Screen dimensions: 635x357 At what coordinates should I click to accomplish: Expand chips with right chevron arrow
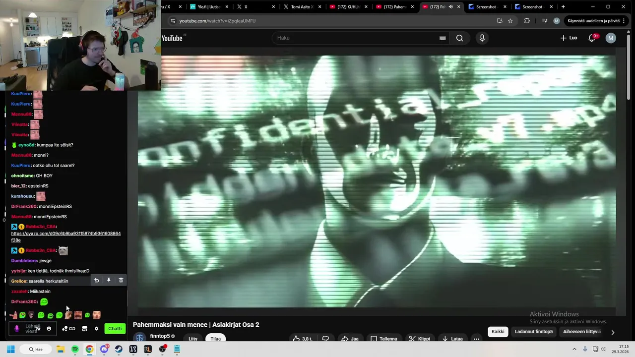click(x=613, y=332)
